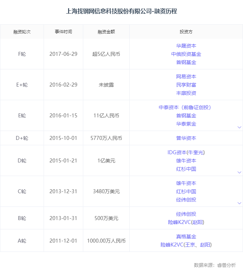Screen dimensions: 243x278
Task: Select the E轮 round cell
Action: [x=22, y=116]
